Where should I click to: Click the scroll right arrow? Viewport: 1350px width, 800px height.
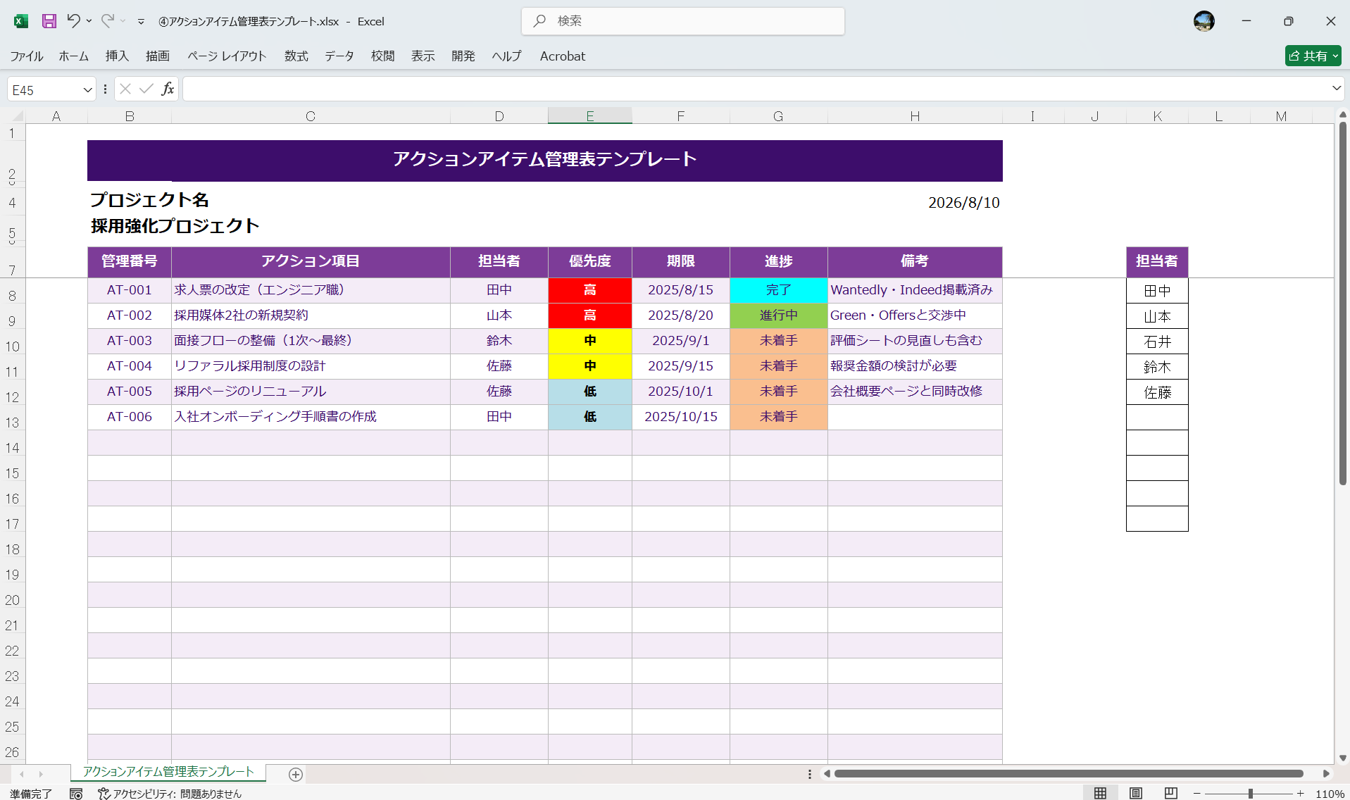pos(1326,773)
